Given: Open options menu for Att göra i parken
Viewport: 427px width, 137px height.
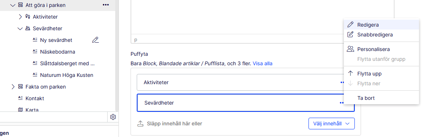Looking at the screenshot, I should pyautogui.click(x=106, y=5).
